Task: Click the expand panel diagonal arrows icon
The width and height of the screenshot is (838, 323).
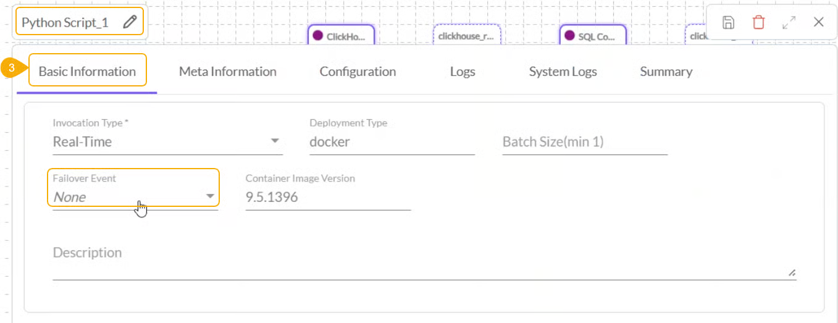Action: pyautogui.click(x=789, y=23)
